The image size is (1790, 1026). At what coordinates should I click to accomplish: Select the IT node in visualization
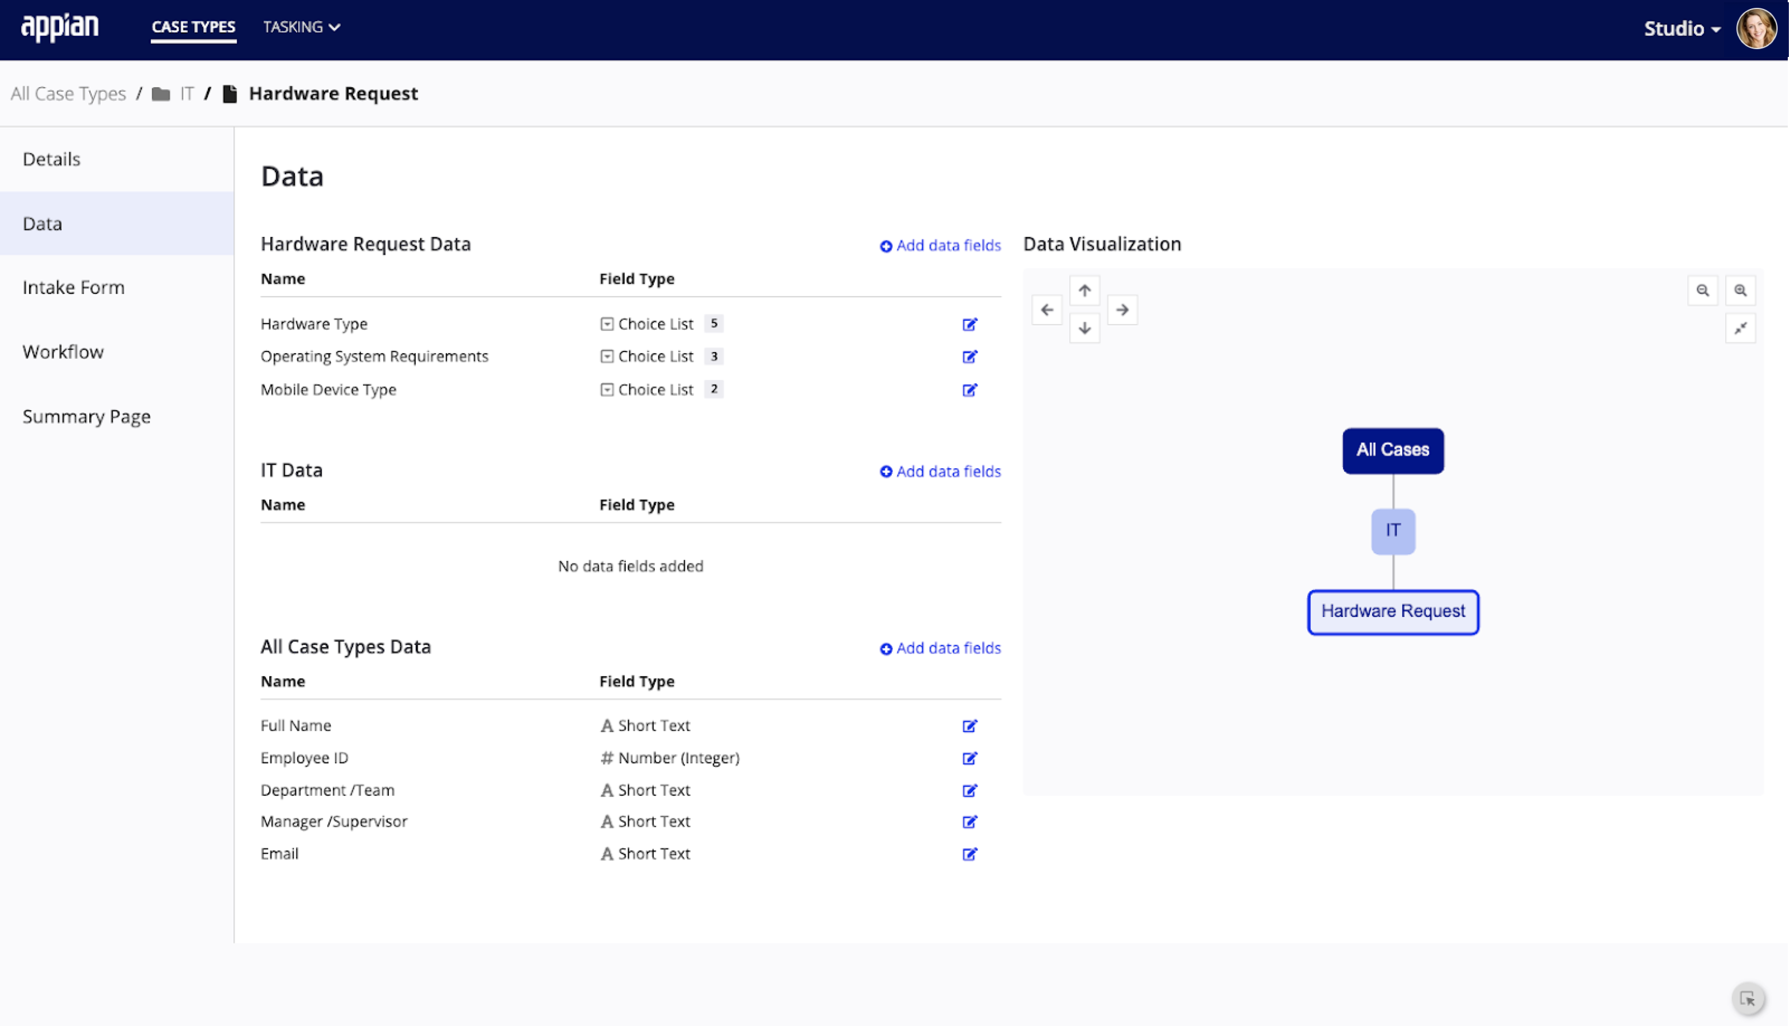[x=1393, y=531]
